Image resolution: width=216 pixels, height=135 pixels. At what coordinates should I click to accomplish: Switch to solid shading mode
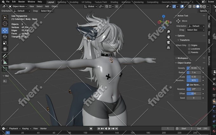click(198, 6)
